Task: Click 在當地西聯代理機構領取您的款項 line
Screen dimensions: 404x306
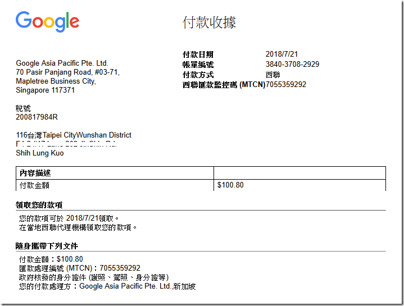Action: (x=78, y=227)
